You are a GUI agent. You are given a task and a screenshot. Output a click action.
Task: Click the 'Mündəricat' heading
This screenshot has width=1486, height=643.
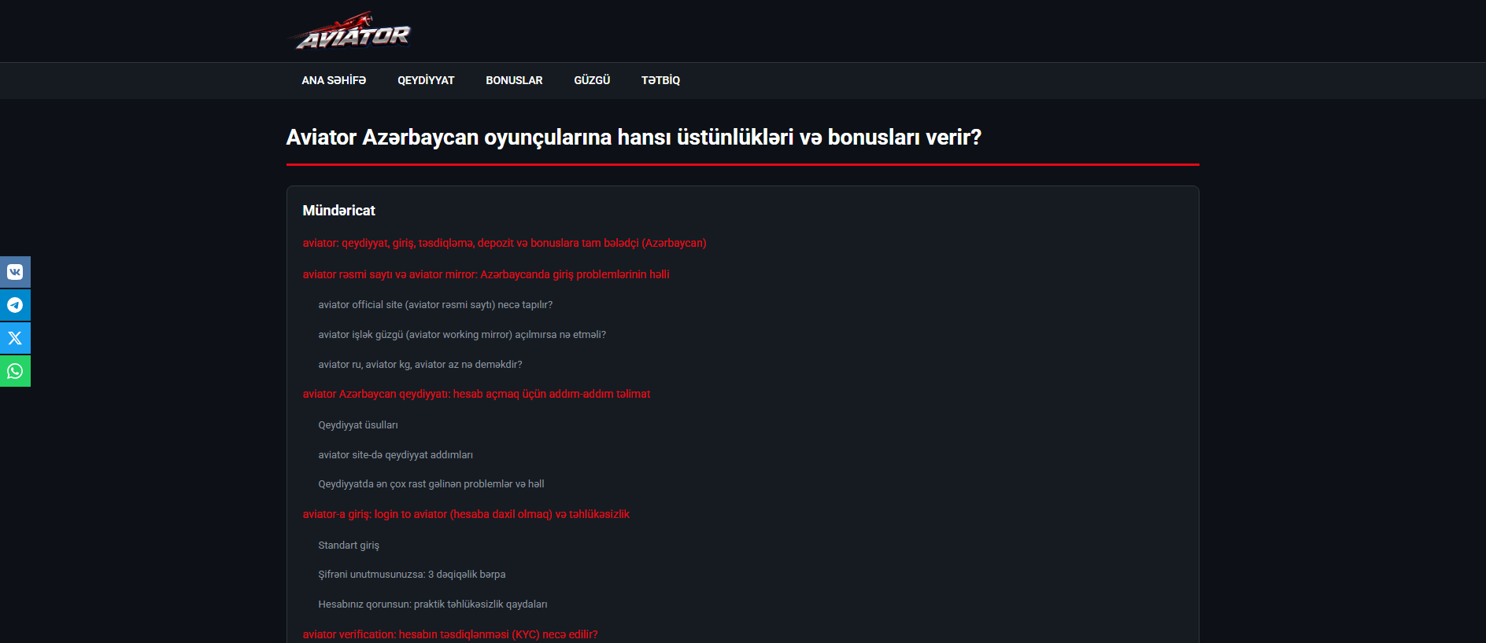coord(338,211)
